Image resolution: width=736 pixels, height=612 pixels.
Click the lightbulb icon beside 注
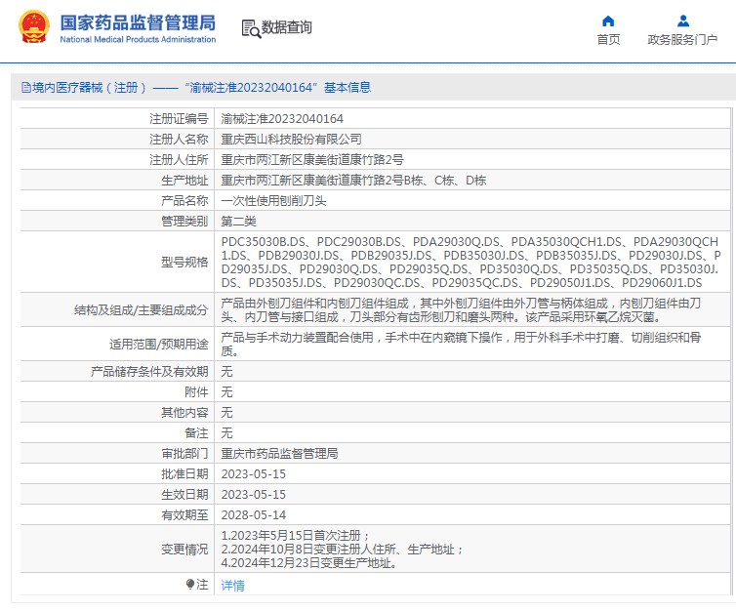pos(190,585)
